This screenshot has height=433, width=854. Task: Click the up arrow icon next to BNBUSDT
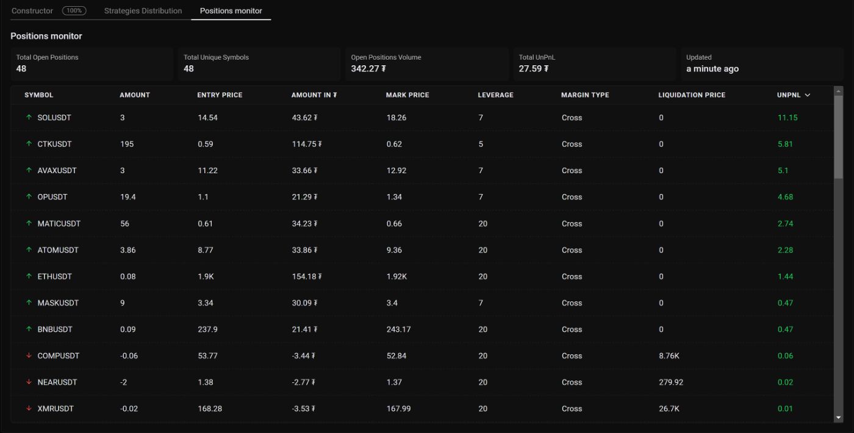pos(29,329)
